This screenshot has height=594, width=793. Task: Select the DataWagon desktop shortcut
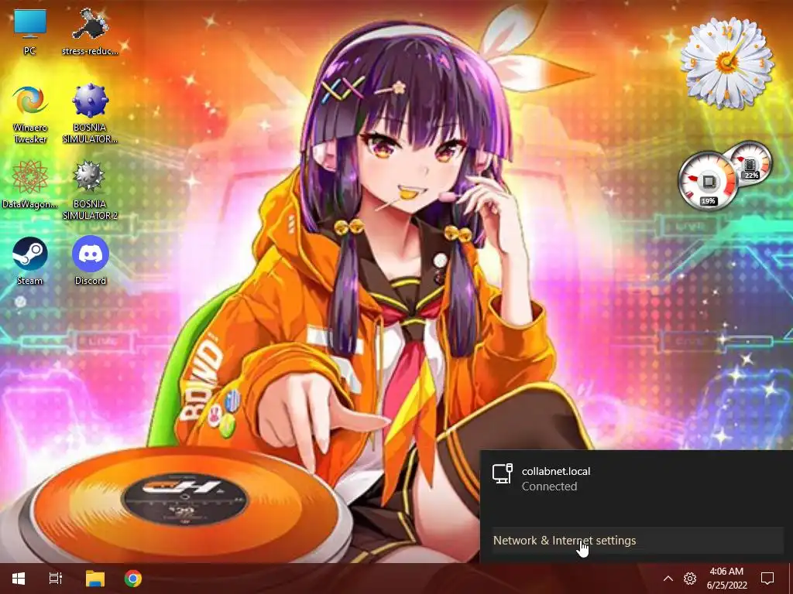point(30,184)
